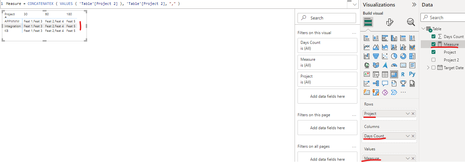Uncheck the Days Count field checkbox
Image resolution: width=465 pixels, height=162 pixels.
433,37
